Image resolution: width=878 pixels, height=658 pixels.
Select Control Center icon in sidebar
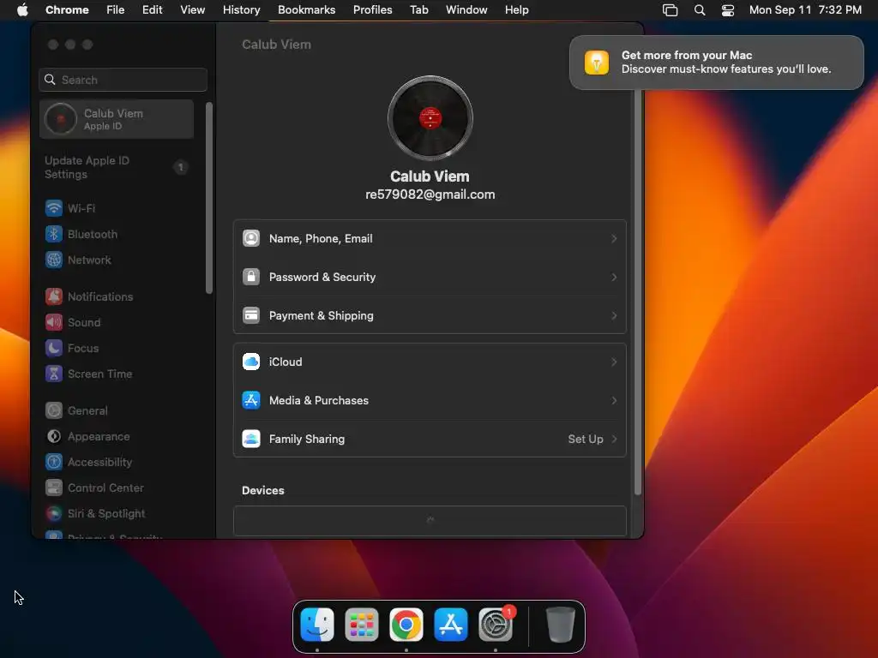click(x=54, y=488)
